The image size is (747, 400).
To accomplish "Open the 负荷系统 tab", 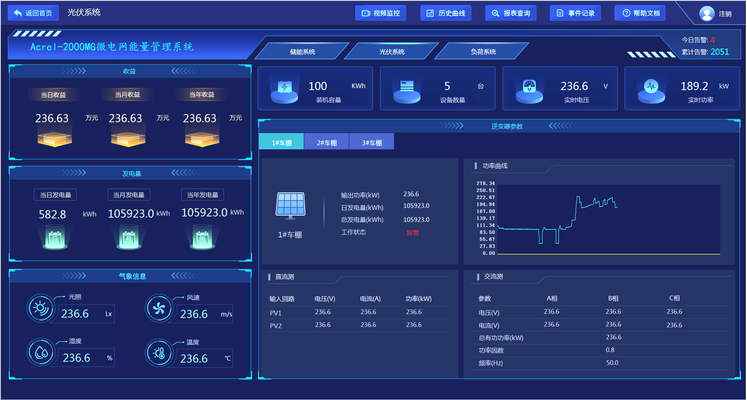I will [483, 52].
